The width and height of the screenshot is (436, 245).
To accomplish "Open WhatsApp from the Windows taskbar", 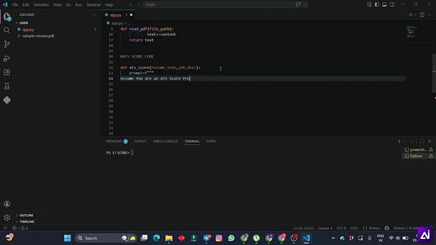I will [x=231, y=238].
